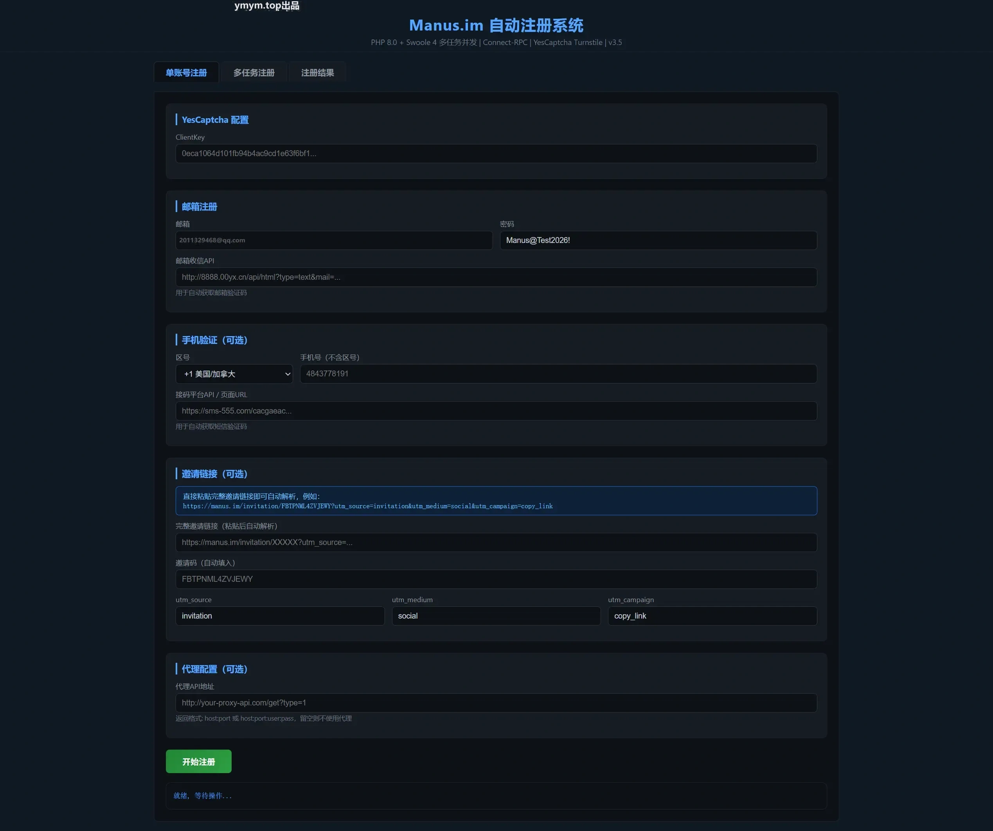Click the 代理API地址 proxy input field

click(496, 703)
